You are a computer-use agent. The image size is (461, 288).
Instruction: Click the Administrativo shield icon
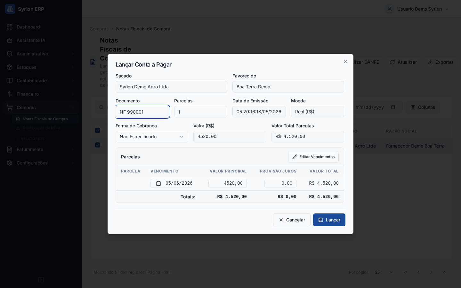pos(10,54)
